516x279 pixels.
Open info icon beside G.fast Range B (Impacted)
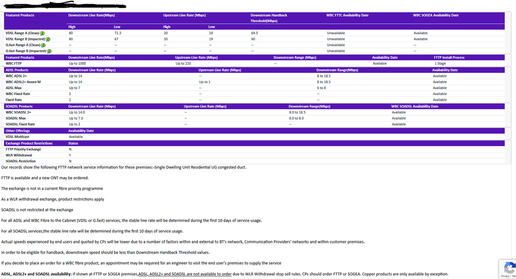point(50,51)
